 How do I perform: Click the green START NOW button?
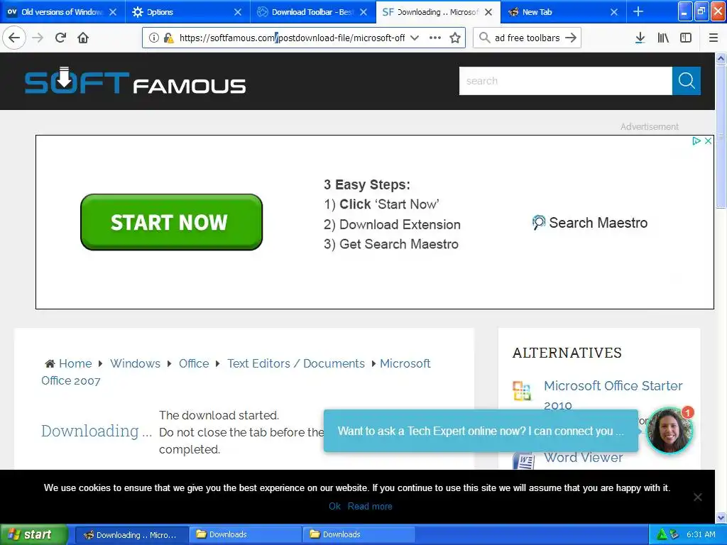click(x=172, y=222)
